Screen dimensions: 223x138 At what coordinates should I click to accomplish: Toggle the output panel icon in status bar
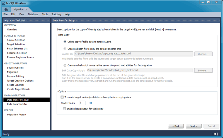pos(215,134)
